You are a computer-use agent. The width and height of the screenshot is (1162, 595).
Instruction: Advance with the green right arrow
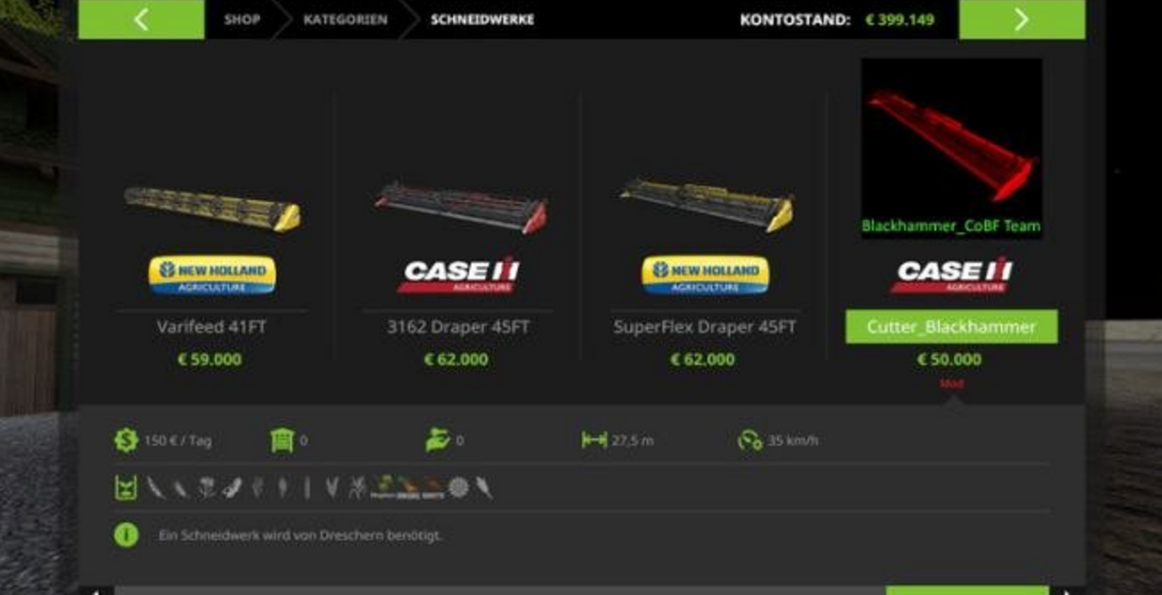(x=1021, y=19)
